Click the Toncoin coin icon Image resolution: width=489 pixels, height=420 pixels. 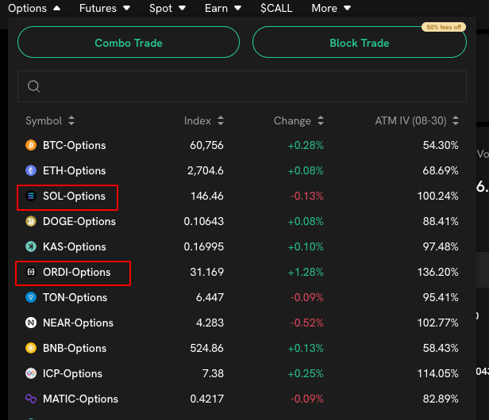pyautogui.click(x=31, y=298)
